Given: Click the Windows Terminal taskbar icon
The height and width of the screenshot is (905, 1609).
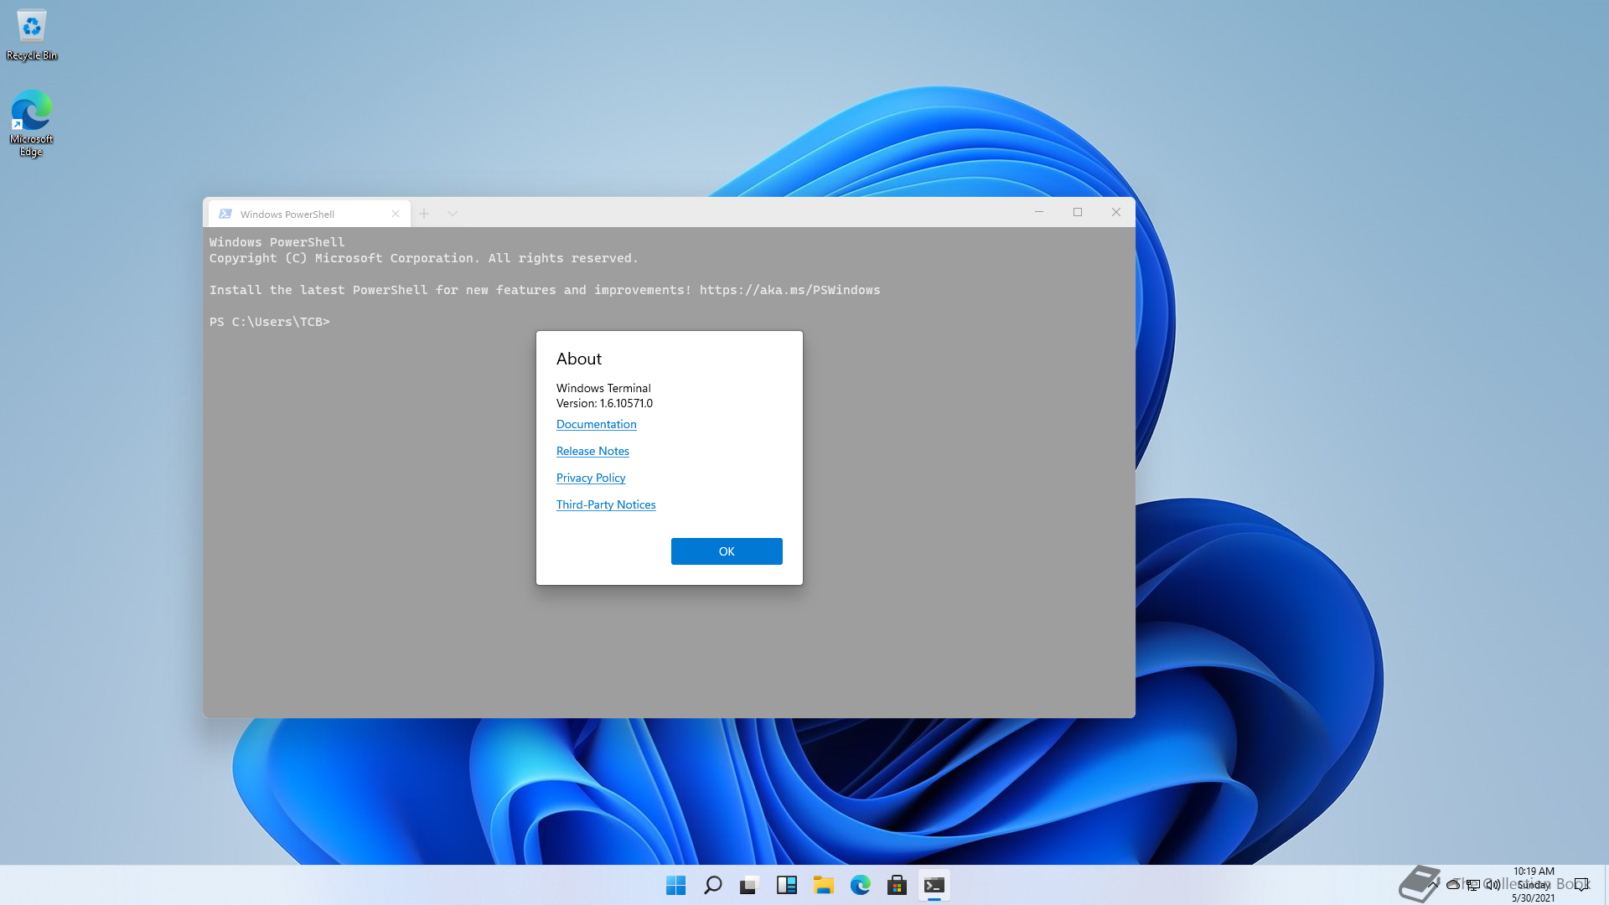Looking at the screenshot, I should (x=934, y=885).
